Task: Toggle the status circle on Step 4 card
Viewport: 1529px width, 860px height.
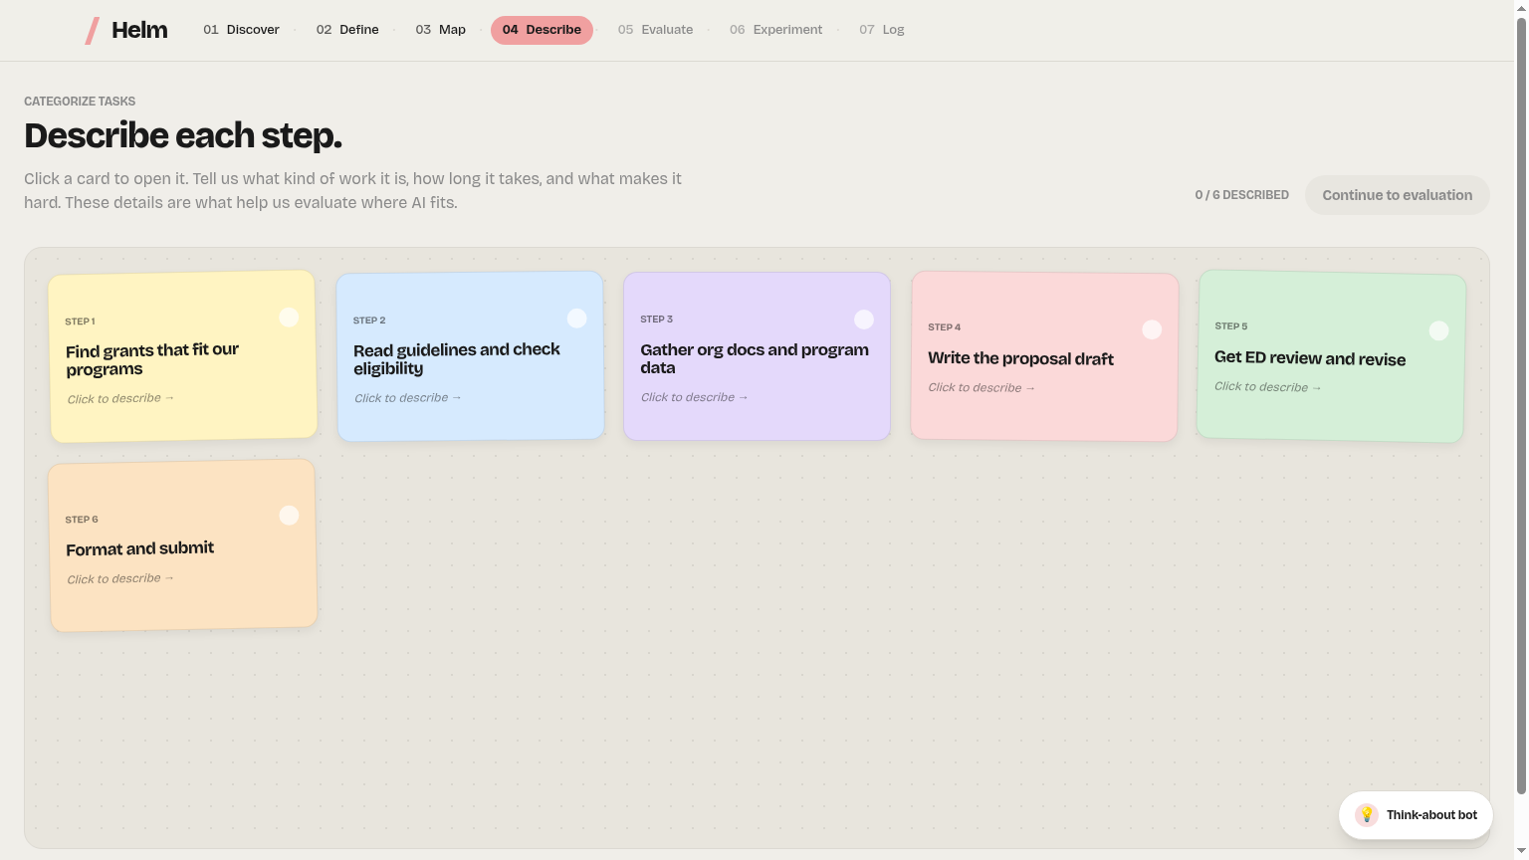Action: 1152,329
